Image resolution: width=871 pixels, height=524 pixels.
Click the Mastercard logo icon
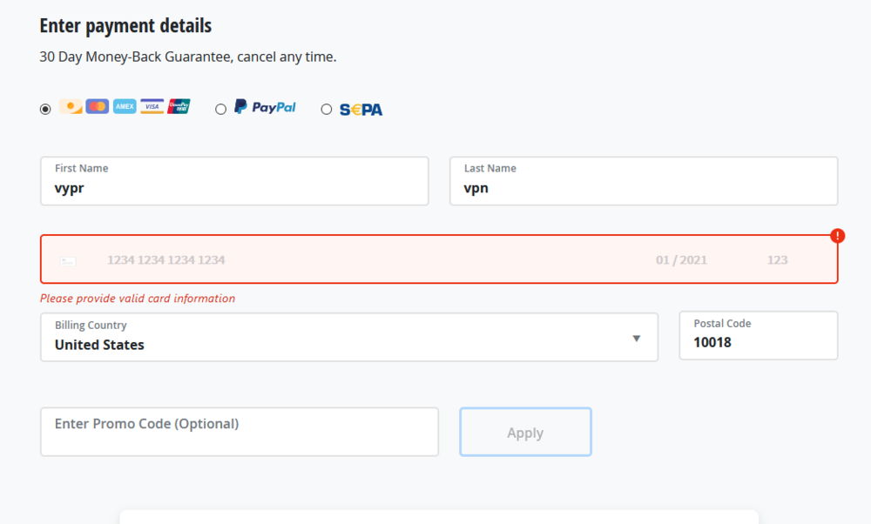pos(98,107)
